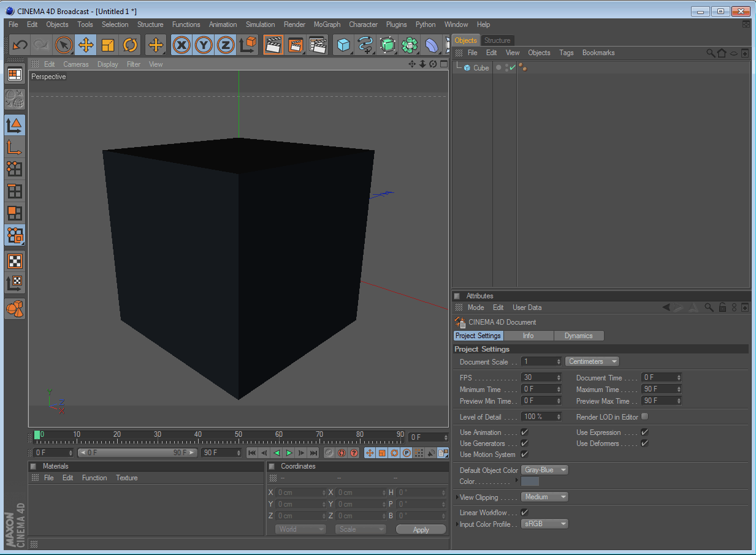This screenshot has width=756, height=555.
Task: Toggle the Use Motion System checkbox
Action: [x=525, y=455]
